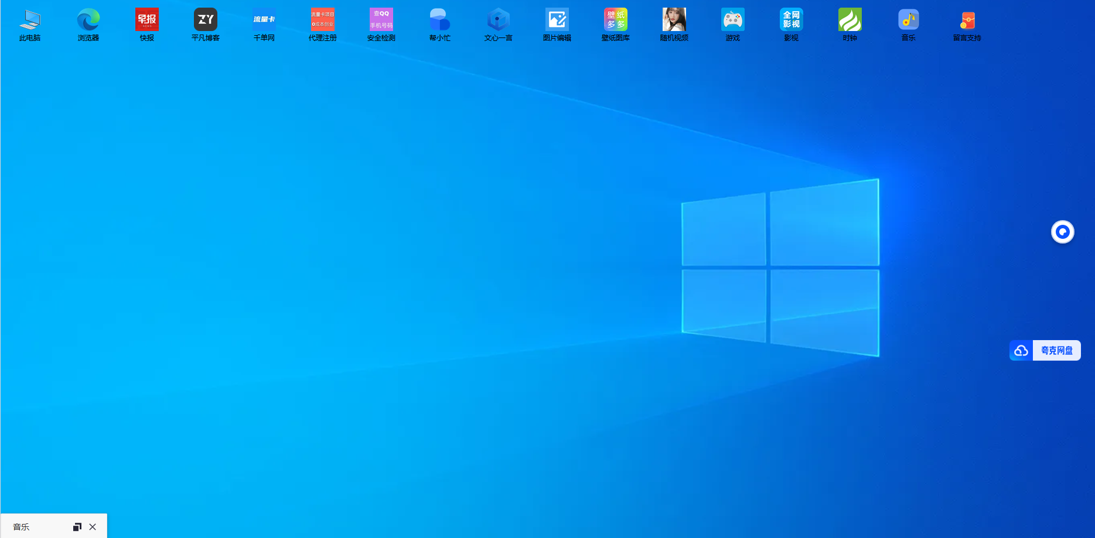Click the floating round assistant button
The height and width of the screenshot is (538, 1095).
[1063, 232]
